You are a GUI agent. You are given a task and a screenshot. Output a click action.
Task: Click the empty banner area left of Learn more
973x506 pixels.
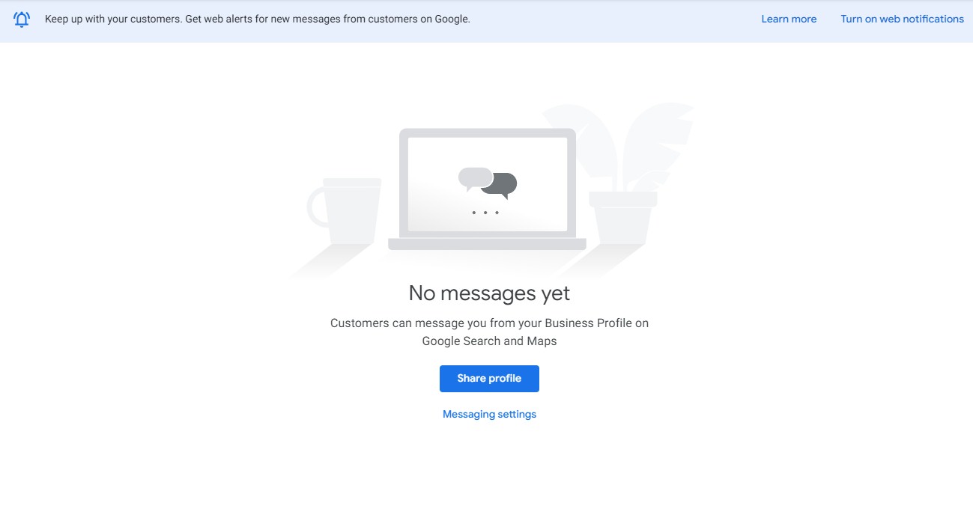[x=614, y=19]
